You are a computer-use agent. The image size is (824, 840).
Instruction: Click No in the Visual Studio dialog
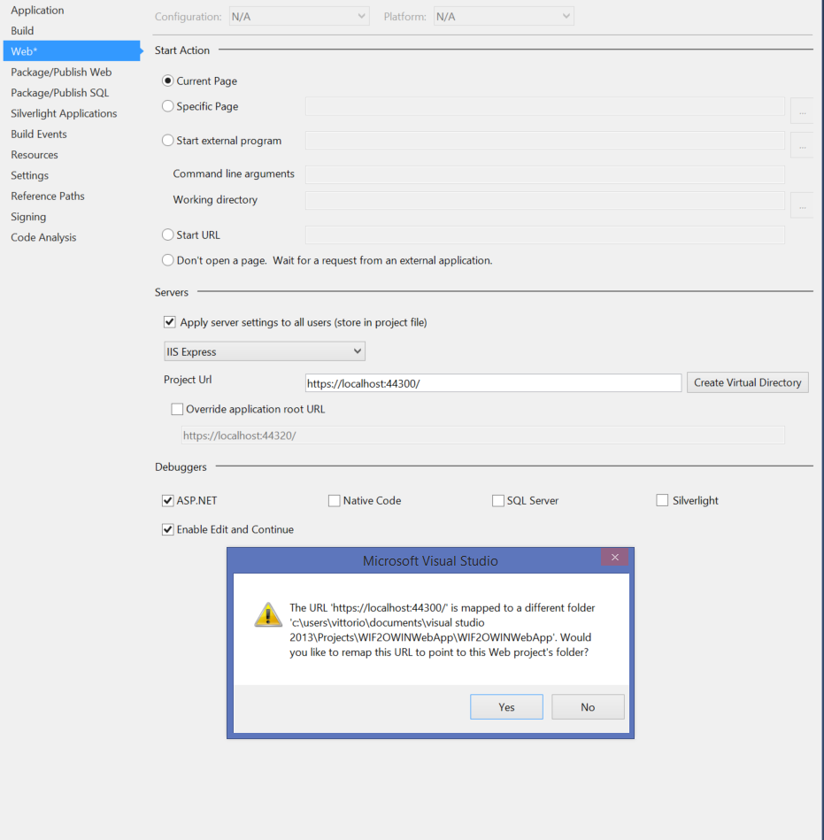[588, 707]
